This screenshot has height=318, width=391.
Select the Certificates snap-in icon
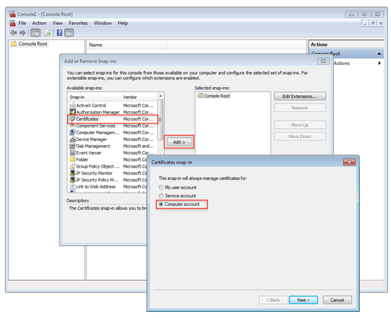tap(73, 119)
